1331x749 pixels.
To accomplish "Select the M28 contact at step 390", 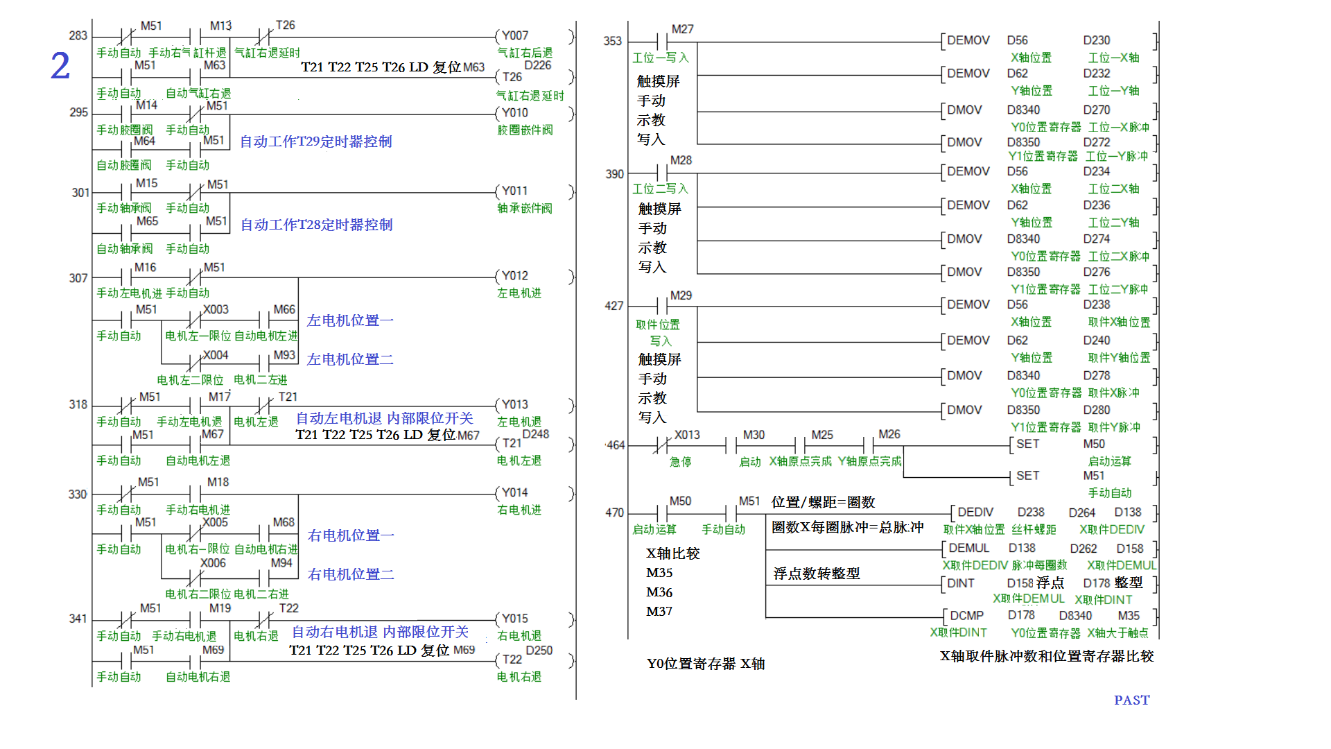I will pos(662,173).
